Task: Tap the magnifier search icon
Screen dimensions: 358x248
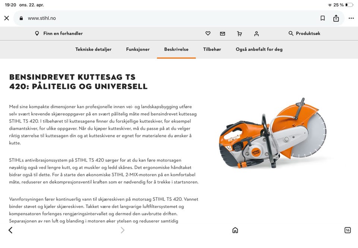Action: 291,33
